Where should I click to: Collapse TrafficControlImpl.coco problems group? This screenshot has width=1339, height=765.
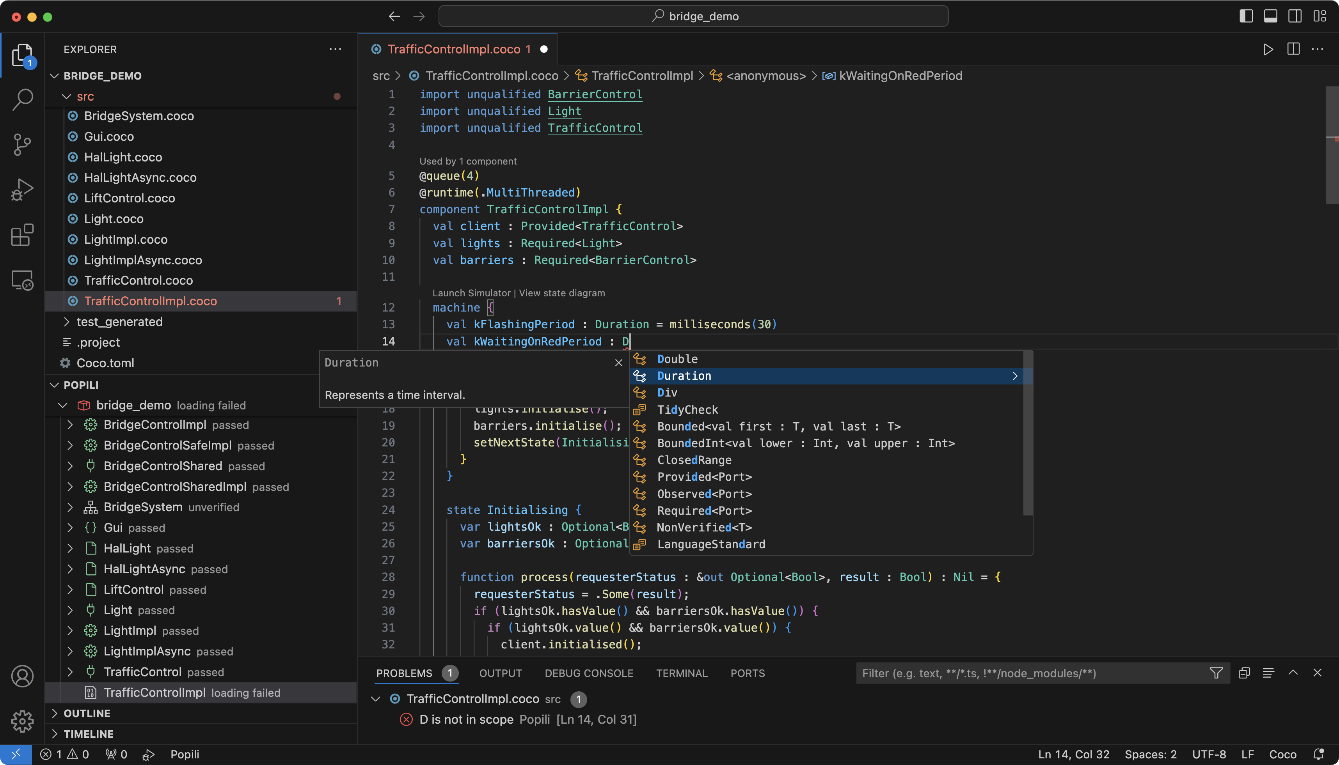click(x=375, y=699)
